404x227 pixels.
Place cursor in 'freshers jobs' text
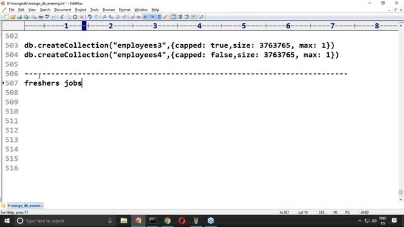pyautogui.click(x=53, y=83)
